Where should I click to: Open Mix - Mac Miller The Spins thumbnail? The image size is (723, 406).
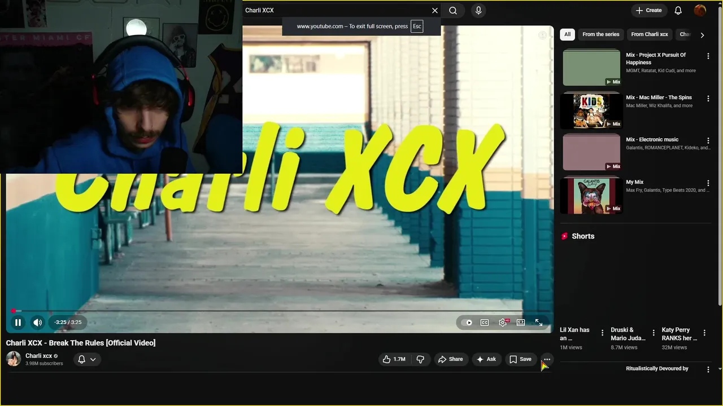[x=591, y=110]
